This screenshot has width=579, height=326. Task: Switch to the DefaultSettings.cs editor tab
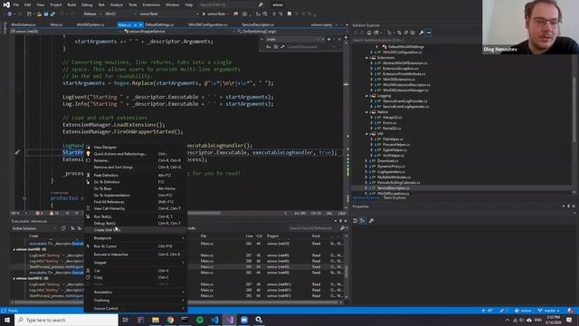click(x=159, y=24)
